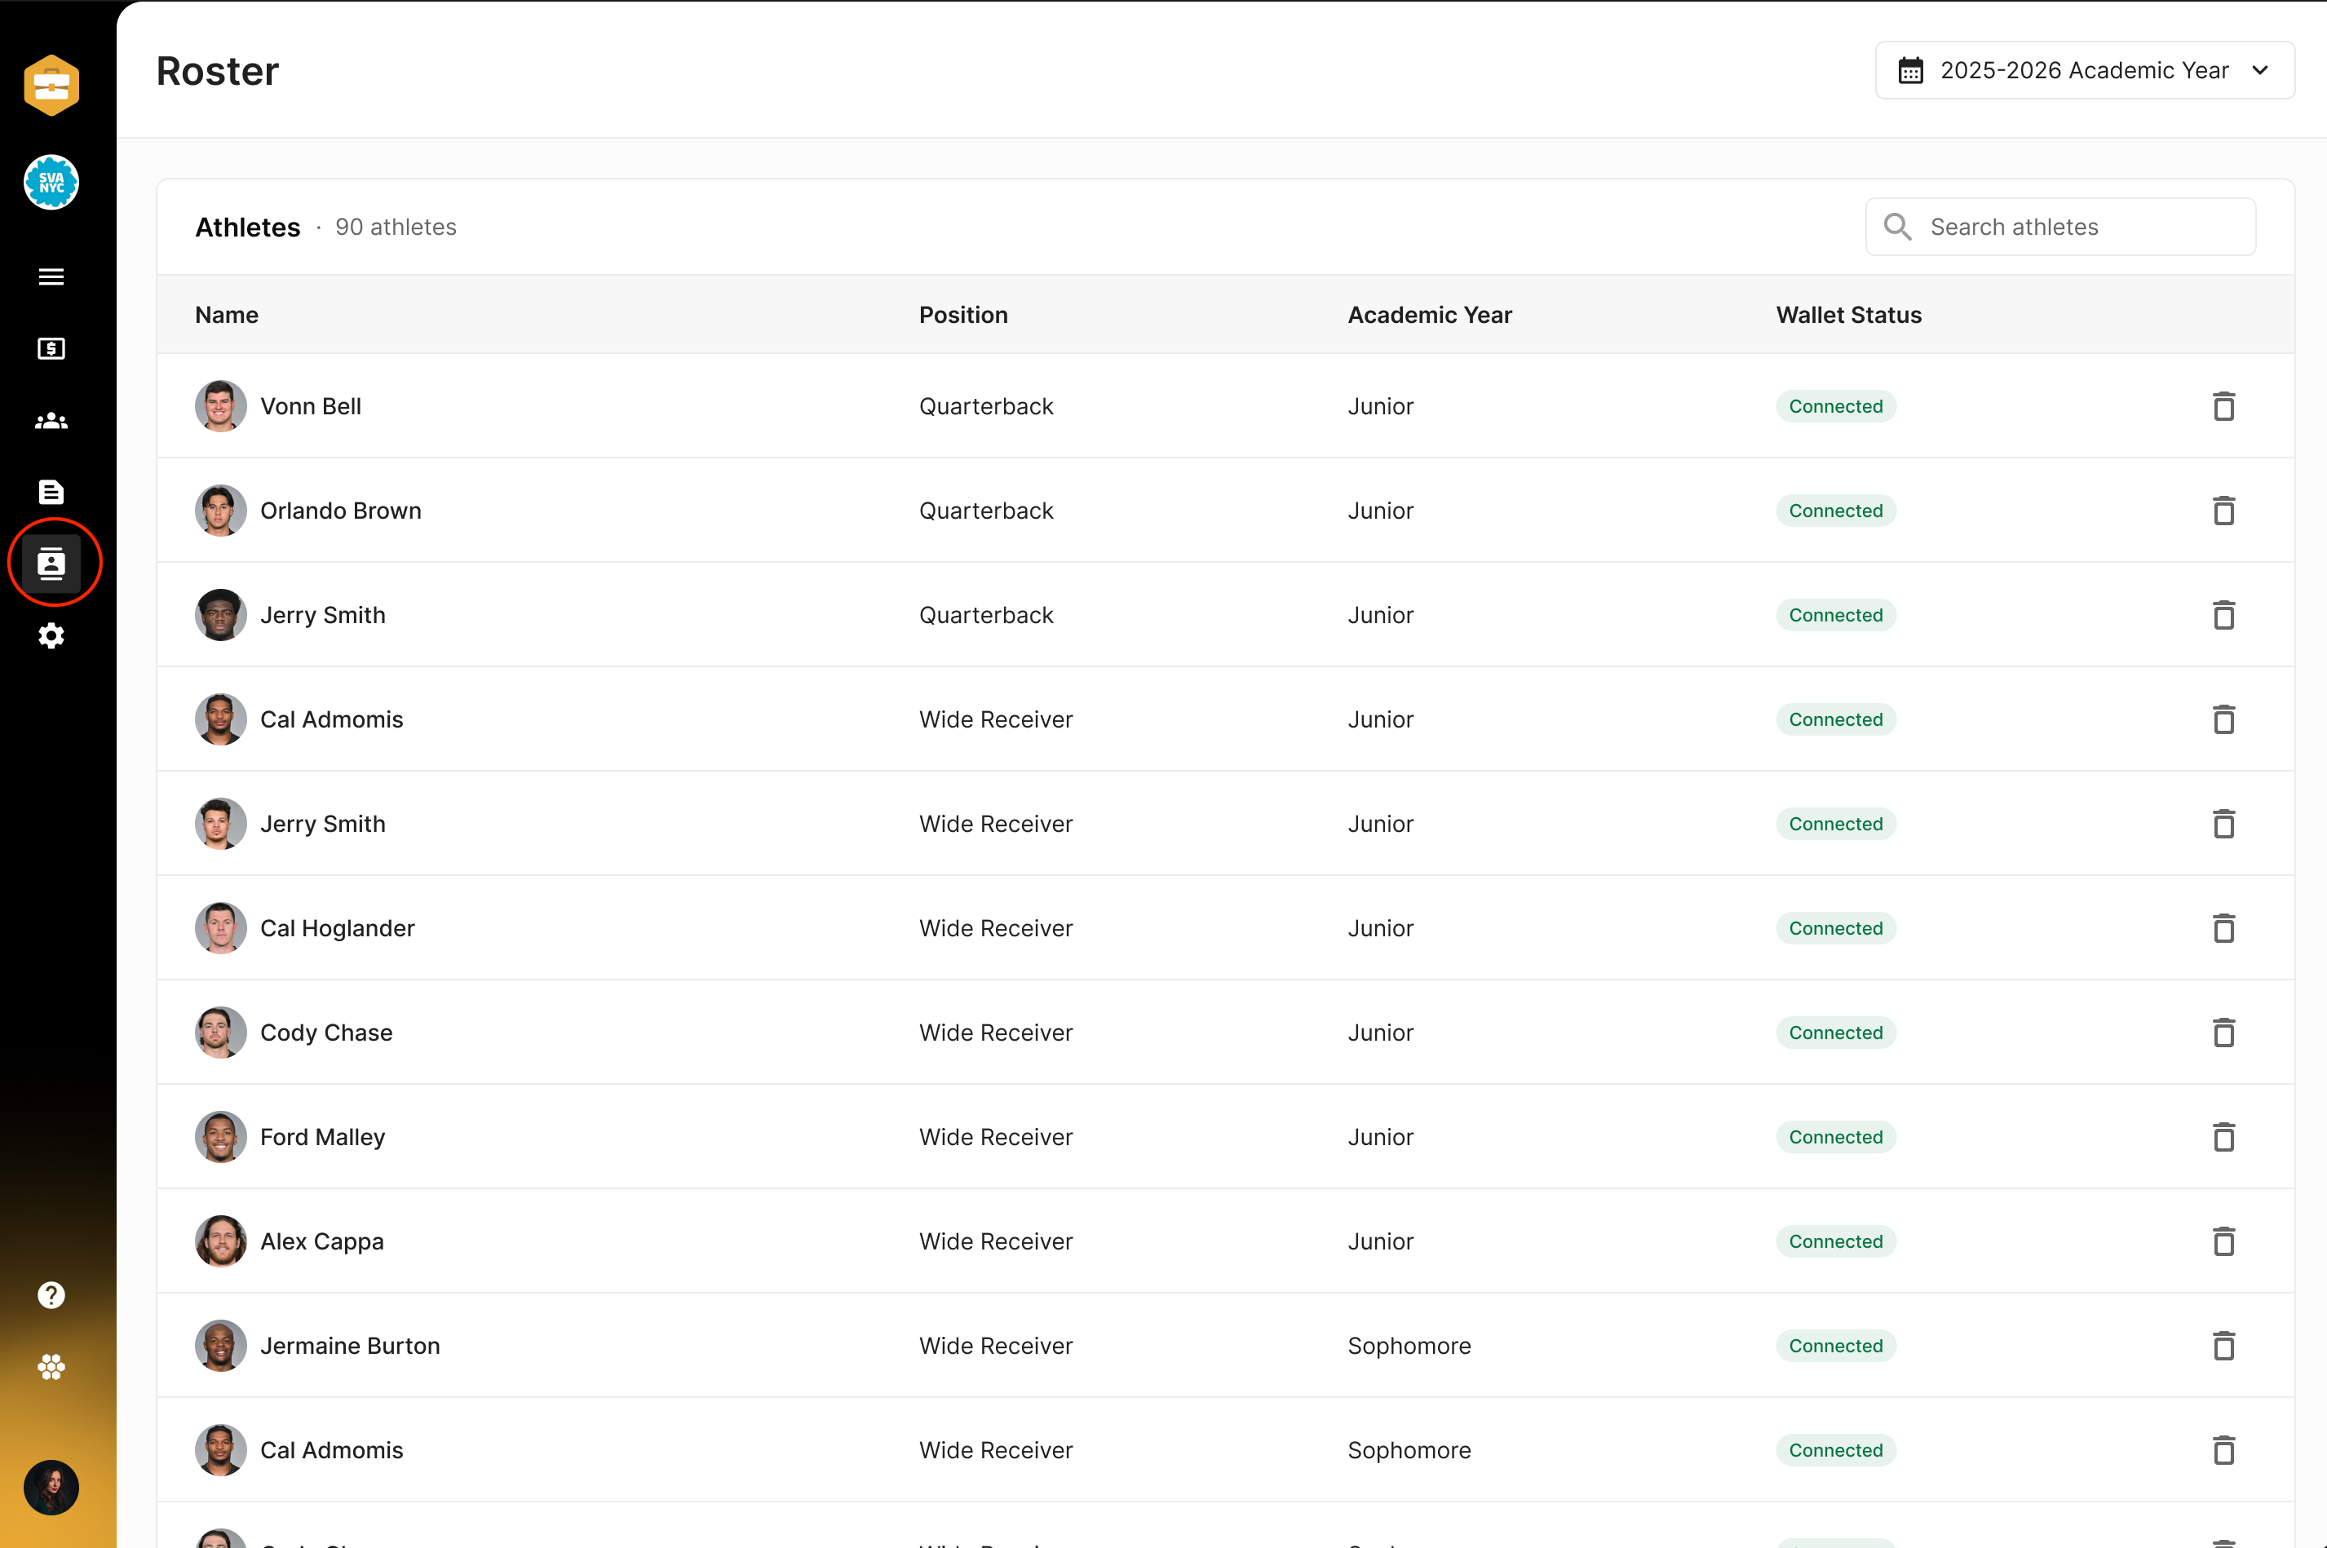Open the honeycomb apps icon
The width and height of the screenshot is (2327, 1548).
click(51, 1366)
